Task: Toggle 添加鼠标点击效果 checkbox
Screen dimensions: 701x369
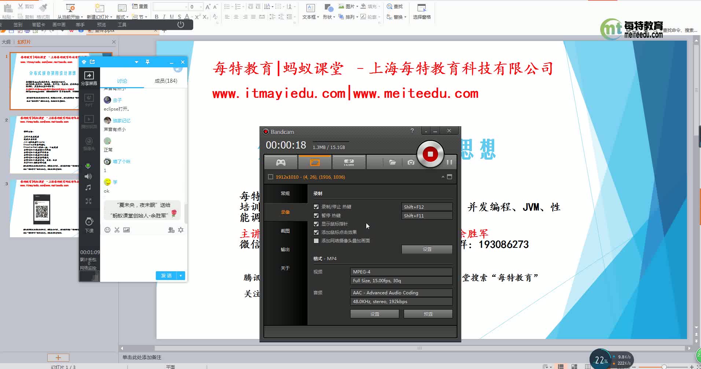Action: tap(316, 232)
